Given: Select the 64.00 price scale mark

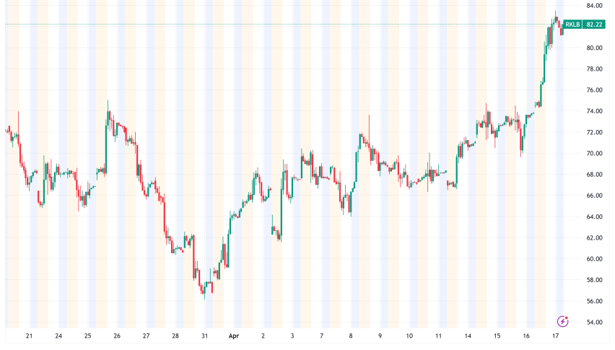Looking at the screenshot, I should (594, 216).
